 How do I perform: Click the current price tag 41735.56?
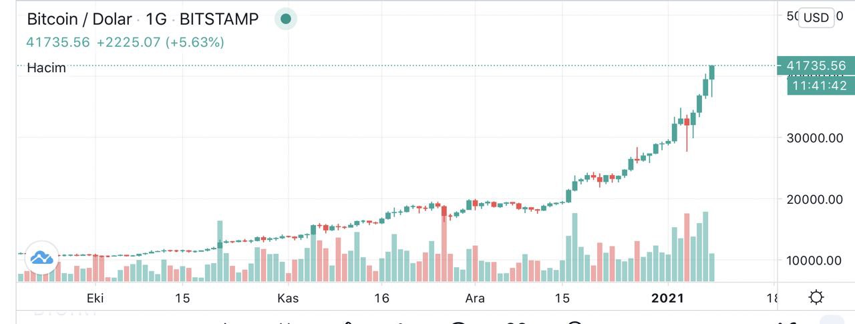[x=816, y=65]
